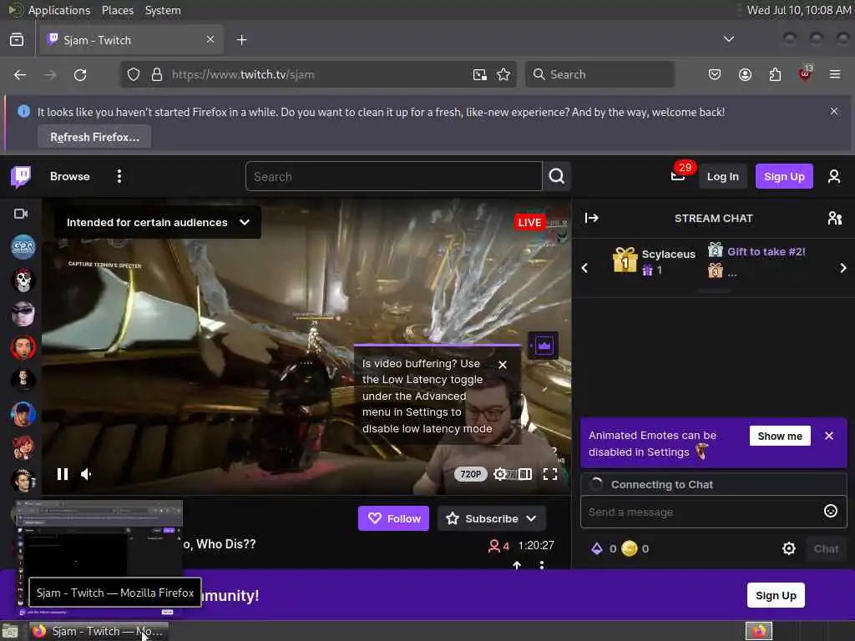Open the more options dots under the video
Viewport: 855px width, 641px height.
[x=541, y=565]
